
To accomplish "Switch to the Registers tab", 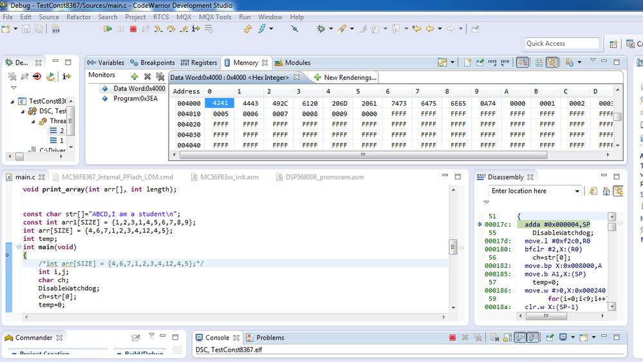I will click(200, 63).
